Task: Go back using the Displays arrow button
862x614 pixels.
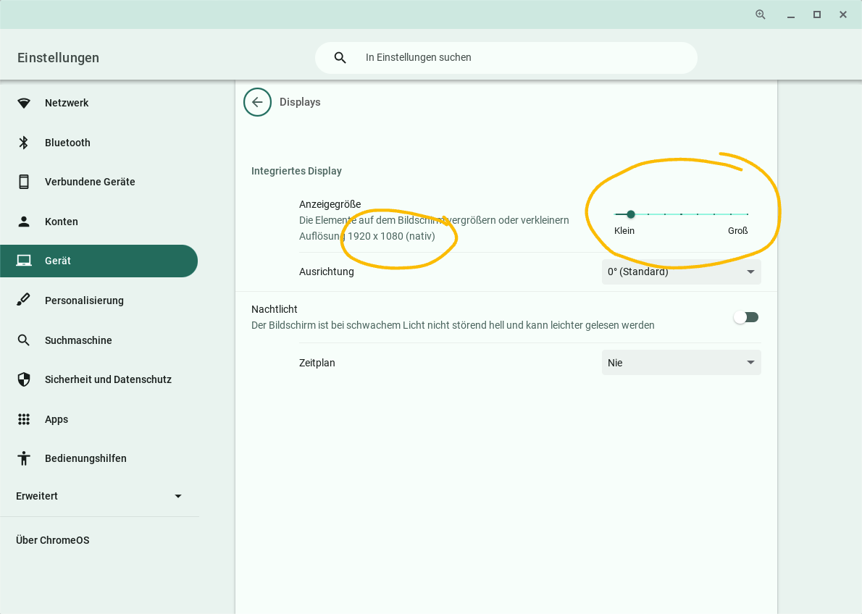Action: pos(257,102)
